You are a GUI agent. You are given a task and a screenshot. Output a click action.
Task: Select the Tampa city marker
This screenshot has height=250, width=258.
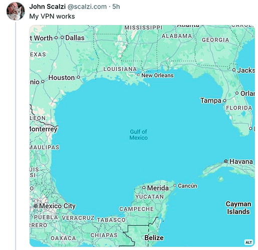click(224, 100)
